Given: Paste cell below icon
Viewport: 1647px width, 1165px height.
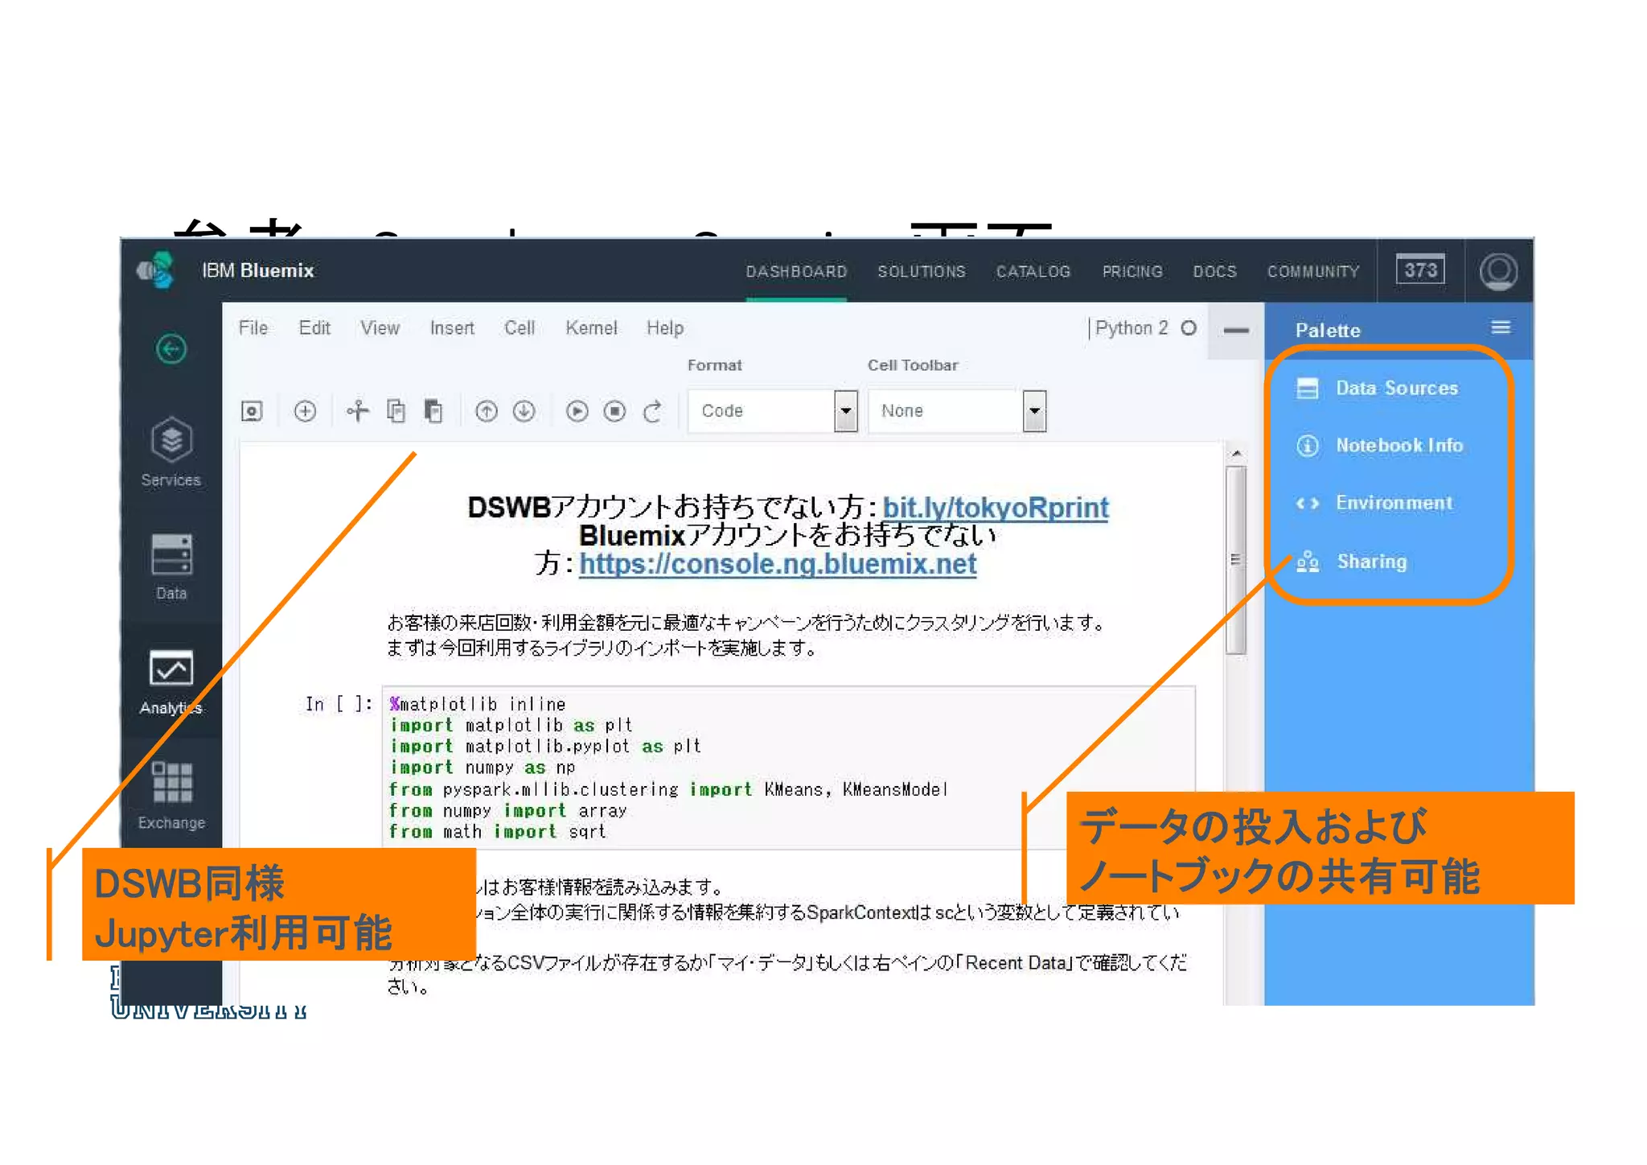Looking at the screenshot, I should pyautogui.click(x=433, y=411).
